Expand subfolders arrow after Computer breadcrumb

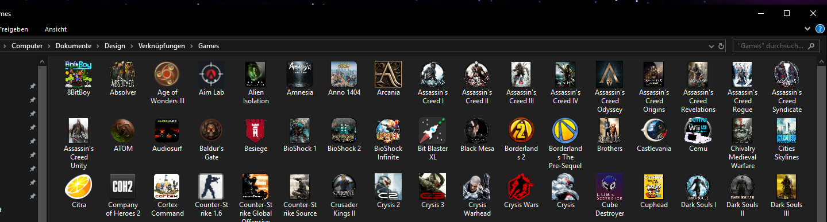tap(49, 46)
